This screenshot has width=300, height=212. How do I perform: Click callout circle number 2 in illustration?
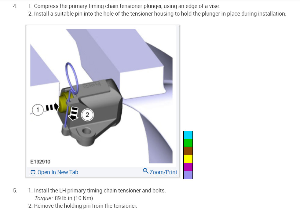point(87,115)
